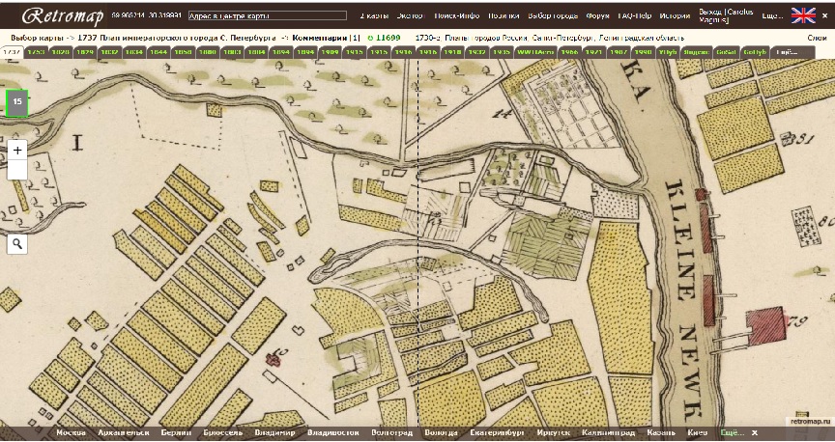835x442 pixels.
Task: Open the 'Слои' layers panel
Action: click(x=816, y=37)
